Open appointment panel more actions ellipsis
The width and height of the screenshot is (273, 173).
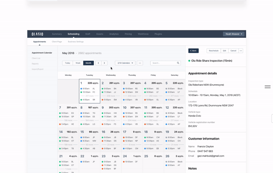(x=241, y=51)
